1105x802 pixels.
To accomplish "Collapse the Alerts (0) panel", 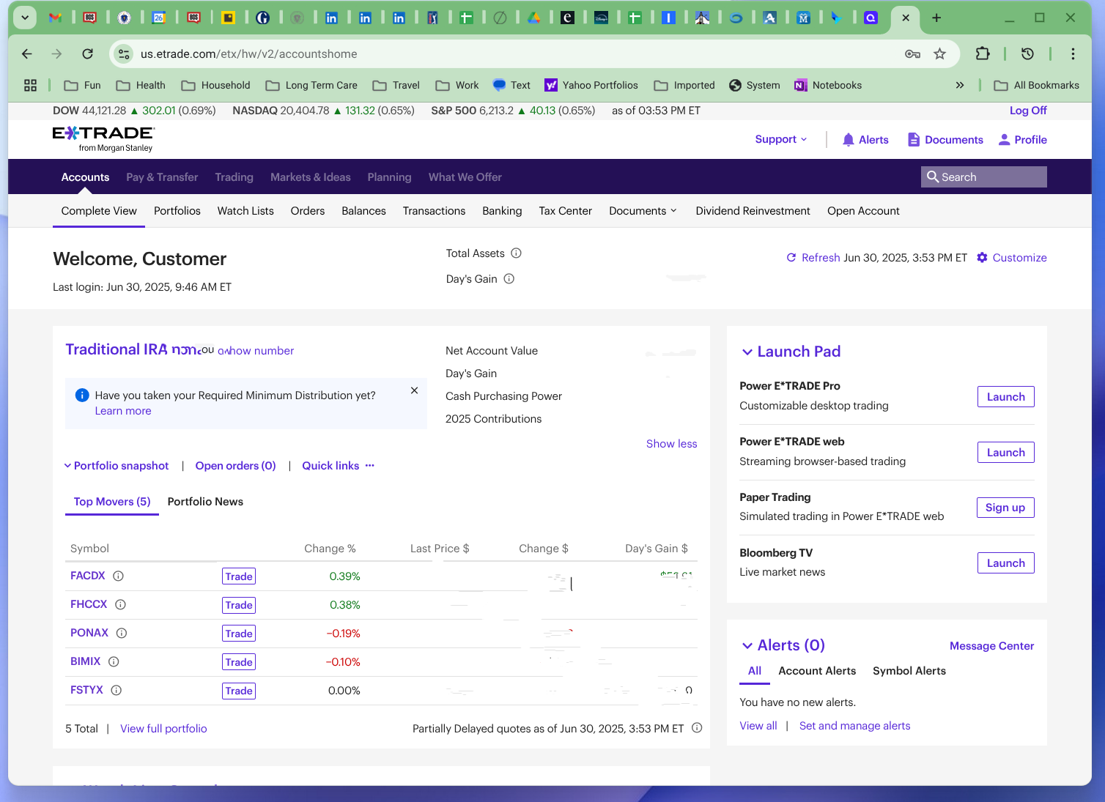I will pos(747,646).
